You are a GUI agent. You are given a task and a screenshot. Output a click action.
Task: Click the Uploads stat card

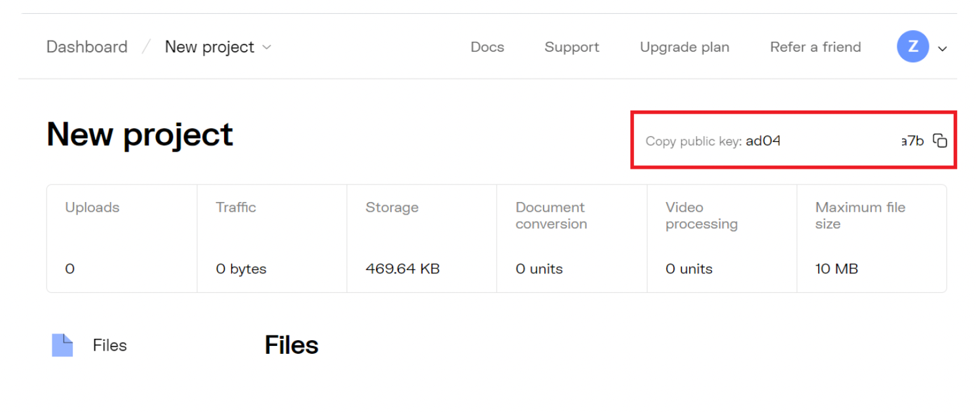point(122,238)
